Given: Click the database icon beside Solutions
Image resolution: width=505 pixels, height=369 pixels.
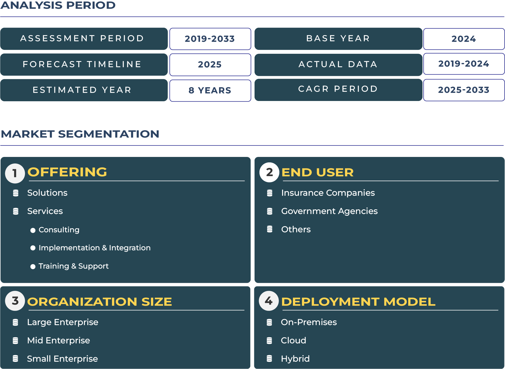Looking at the screenshot, I should (x=16, y=193).
